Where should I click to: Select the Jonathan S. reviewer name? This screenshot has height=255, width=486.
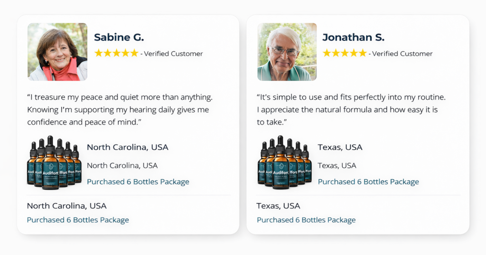coord(353,38)
